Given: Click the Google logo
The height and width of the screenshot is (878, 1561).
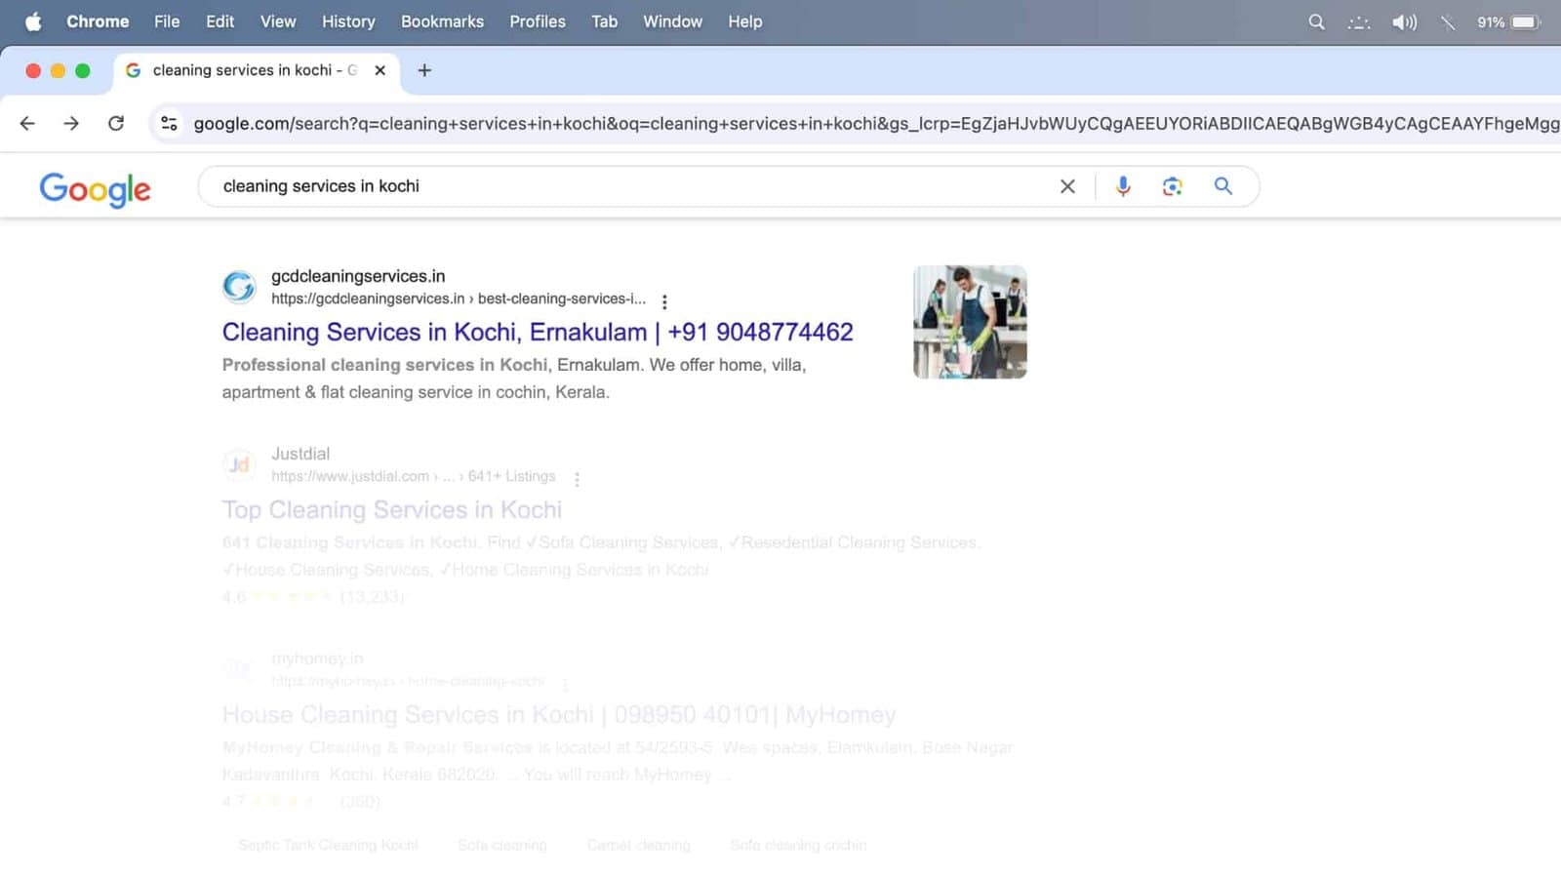Looking at the screenshot, I should click(95, 188).
